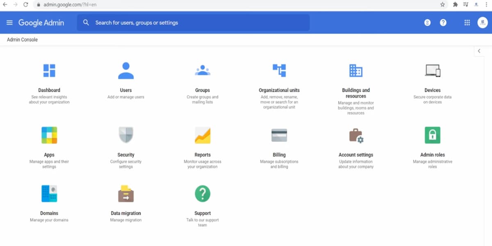Click the Apps label text
The image size is (492, 246).
(49, 155)
